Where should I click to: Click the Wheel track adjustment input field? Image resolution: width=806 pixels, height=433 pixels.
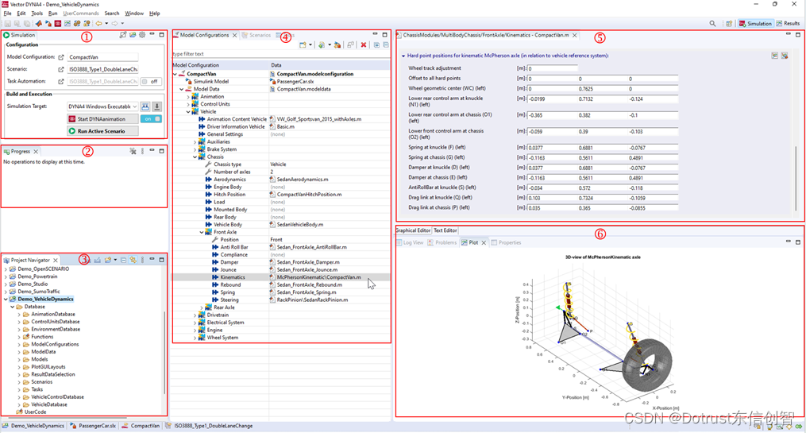552,68
